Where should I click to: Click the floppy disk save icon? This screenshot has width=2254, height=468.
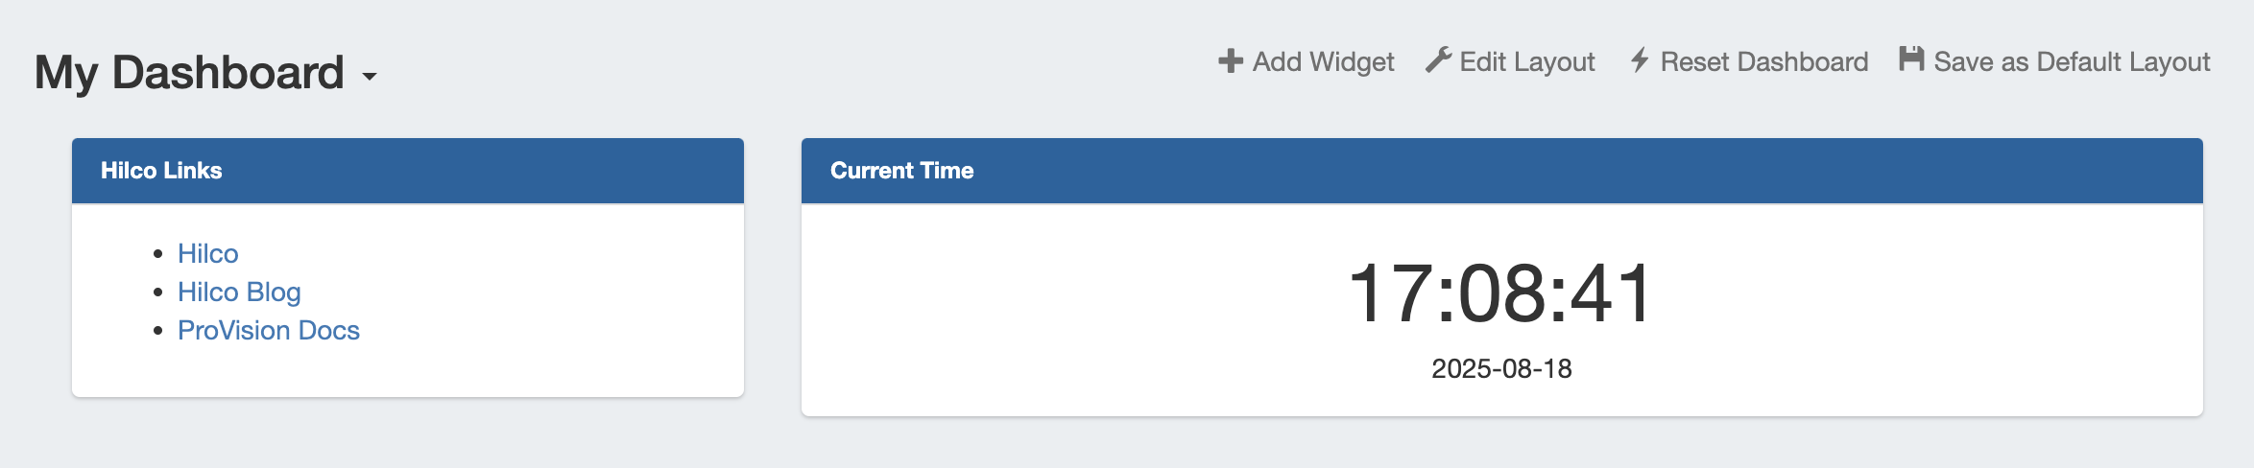pos(1911,59)
